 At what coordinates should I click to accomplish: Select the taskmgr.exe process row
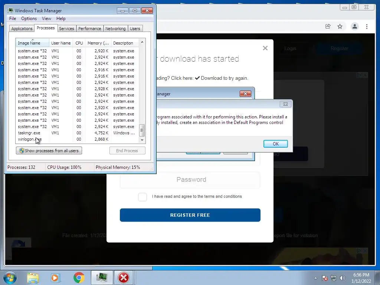(x=77, y=133)
